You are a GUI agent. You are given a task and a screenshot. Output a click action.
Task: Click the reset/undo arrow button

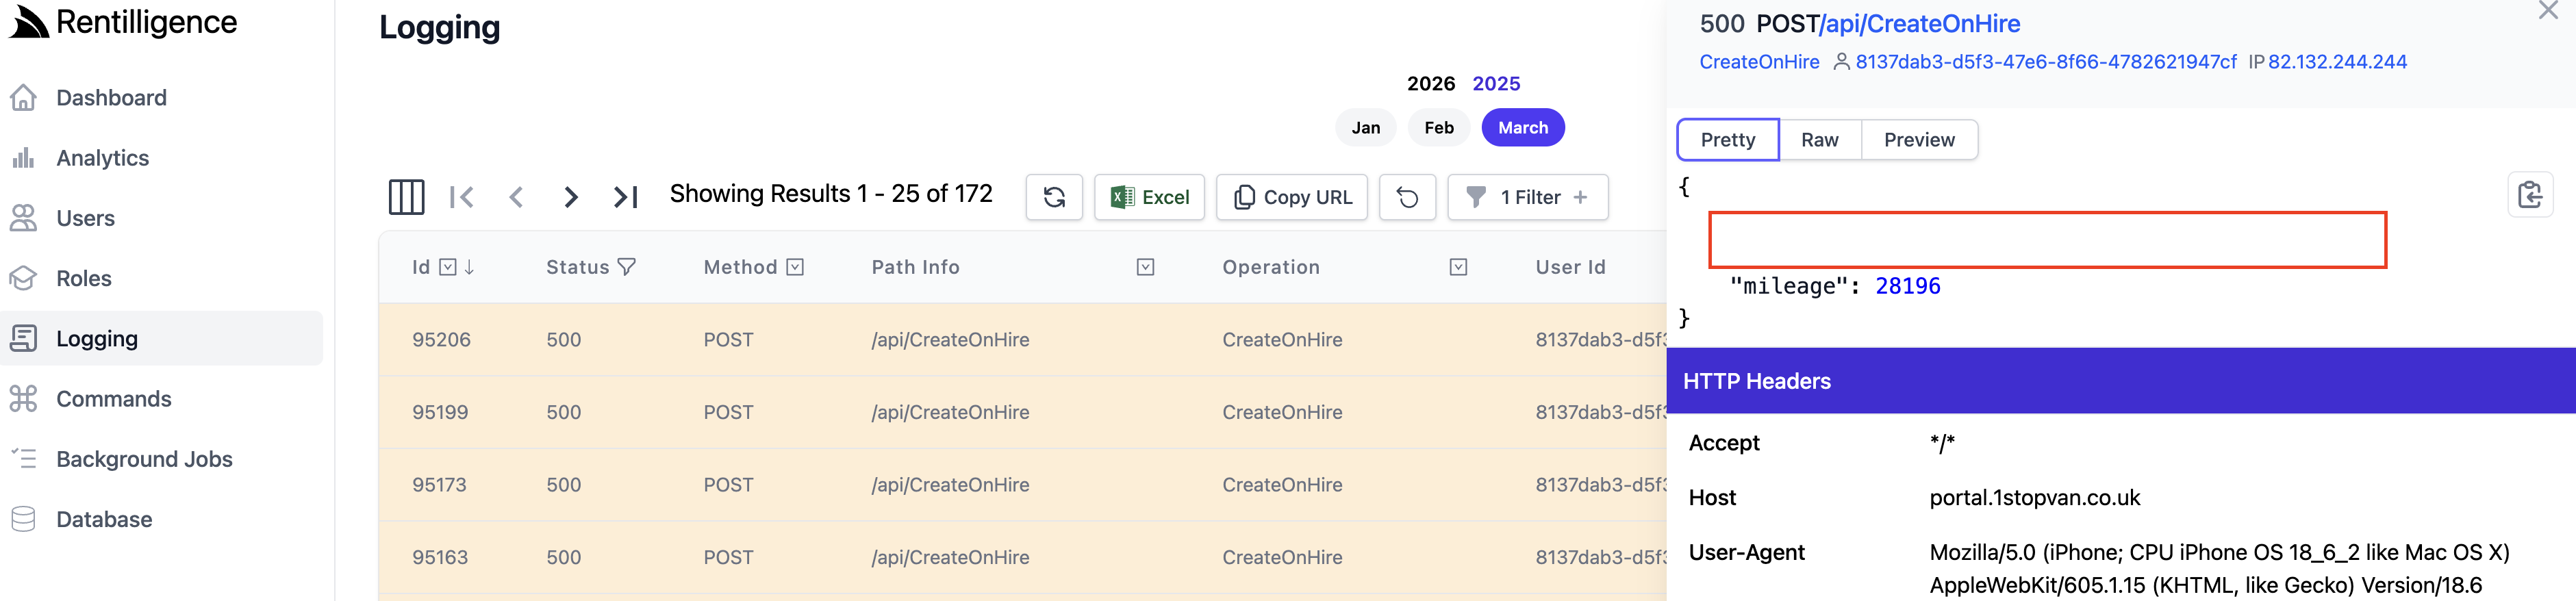coord(1406,197)
